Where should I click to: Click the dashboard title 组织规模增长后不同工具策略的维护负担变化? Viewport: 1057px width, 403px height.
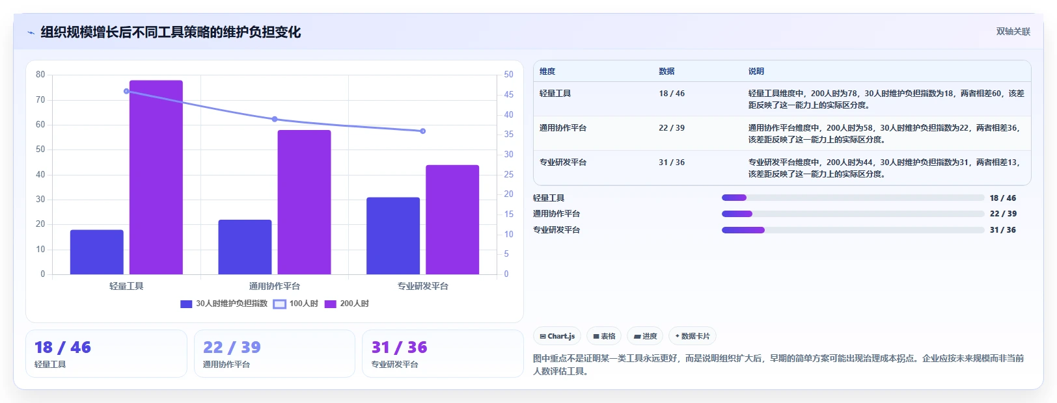click(x=171, y=32)
